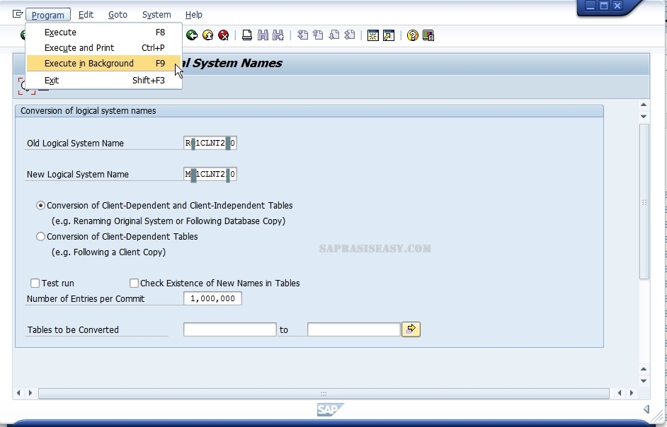Open multiple selection for Tables to be Converted
This screenshot has width=667, height=427.
411,329
